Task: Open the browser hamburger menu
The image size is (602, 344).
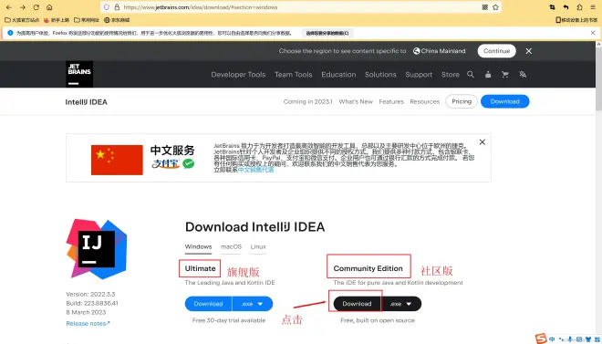Action: tap(593, 7)
